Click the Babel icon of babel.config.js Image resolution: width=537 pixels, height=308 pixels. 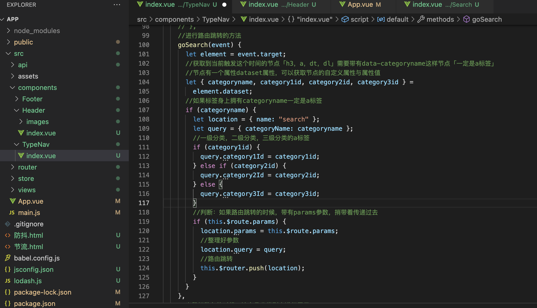8,258
